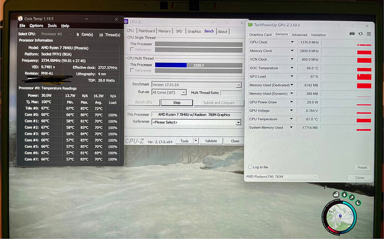Open the Core Temp Help menu
This screenshot has height=239, width=384.
(x=65, y=26)
